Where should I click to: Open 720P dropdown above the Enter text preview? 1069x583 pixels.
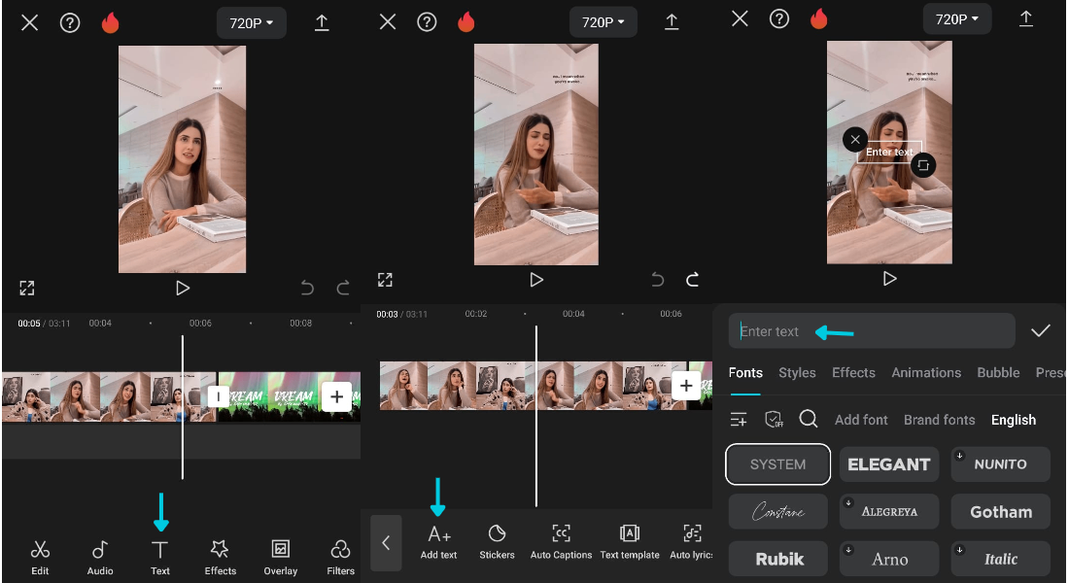[x=957, y=19]
